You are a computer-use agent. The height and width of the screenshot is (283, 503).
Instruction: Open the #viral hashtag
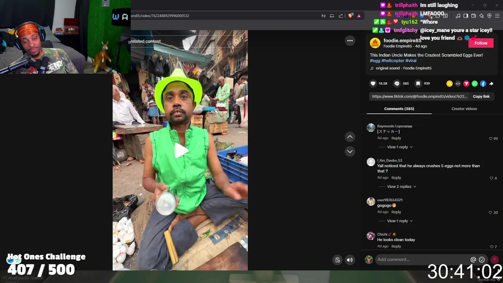411,61
